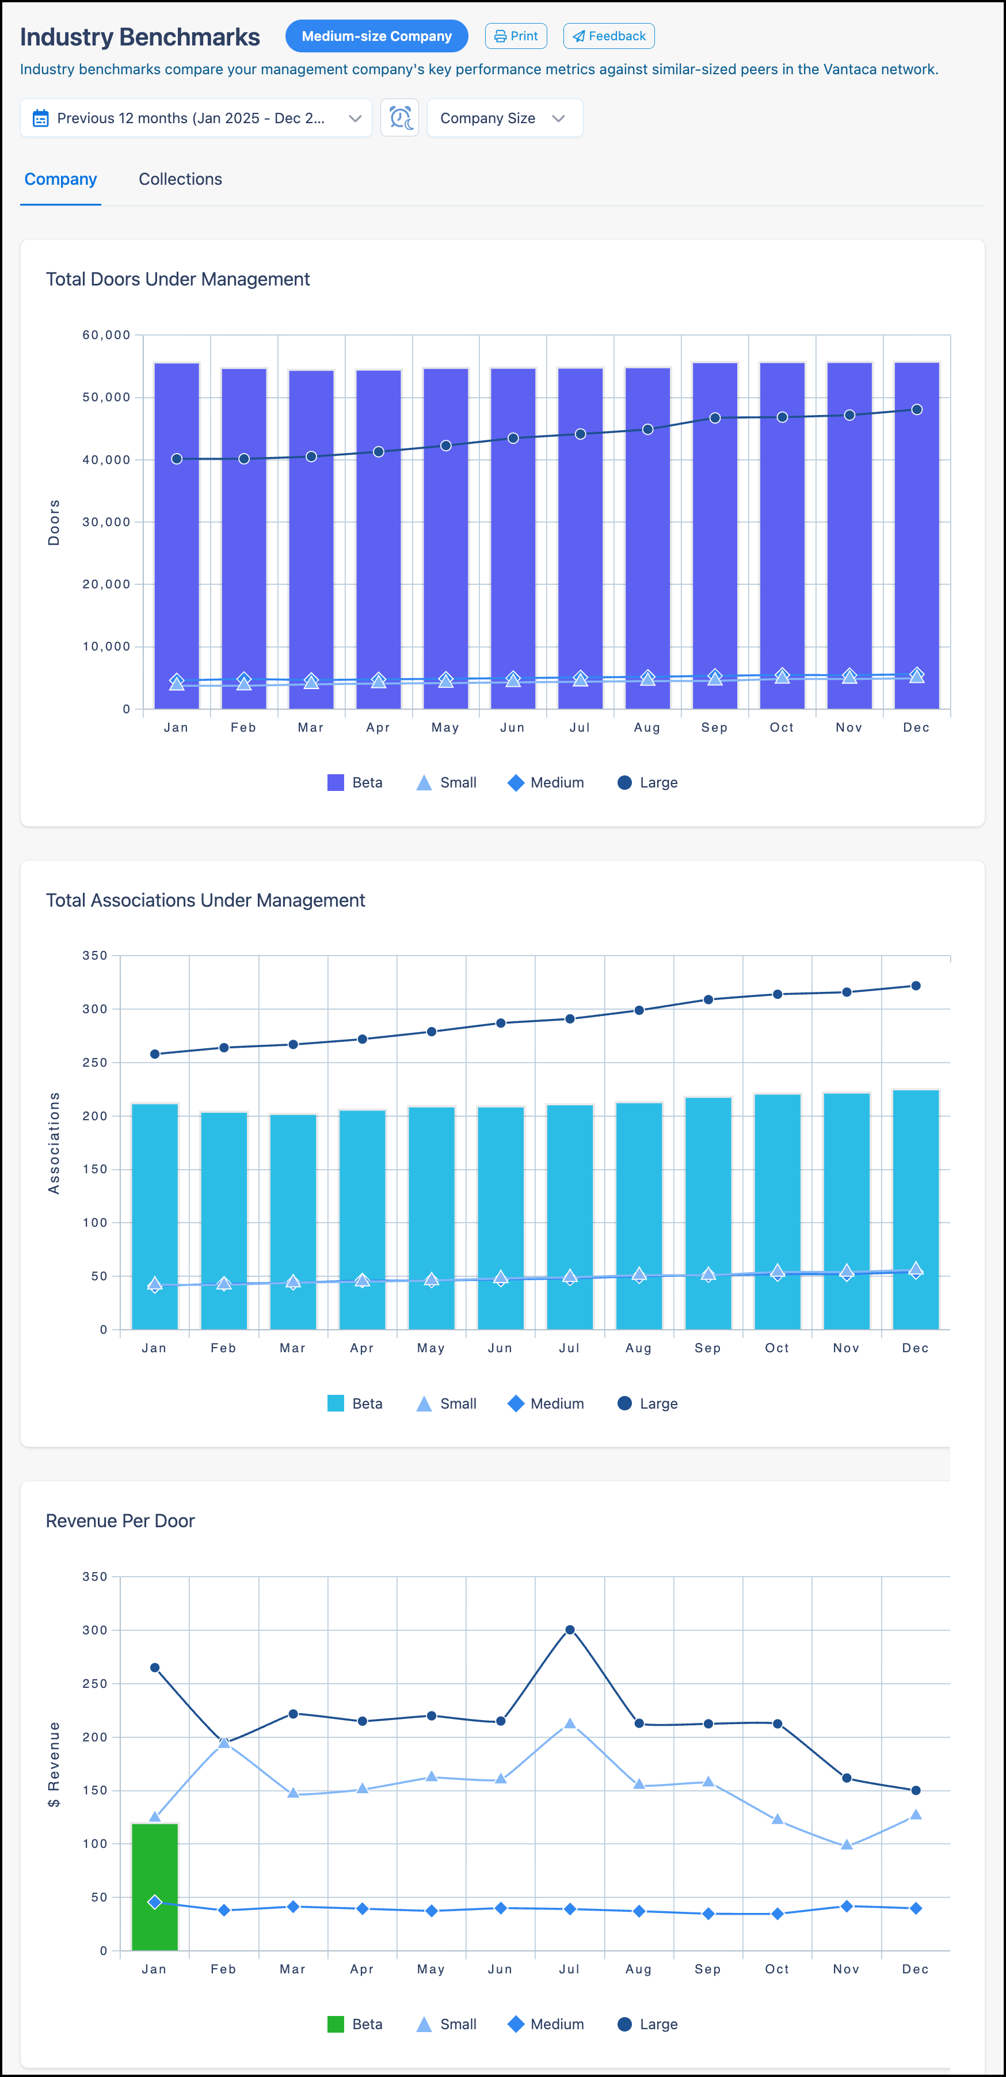Image resolution: width=1006 pixels, height=2077 pixels.
Task: Click the alarm clock icon beside the date picker
Action: [x=400, y=117]
